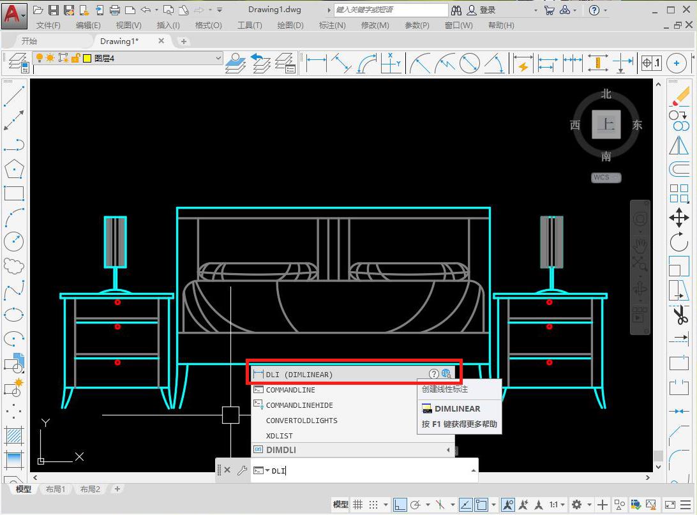The width and height of the screenshot is (697, 515).
Task: Choose COMMANDLINE from the suggestion list
Action: [290, 390]
